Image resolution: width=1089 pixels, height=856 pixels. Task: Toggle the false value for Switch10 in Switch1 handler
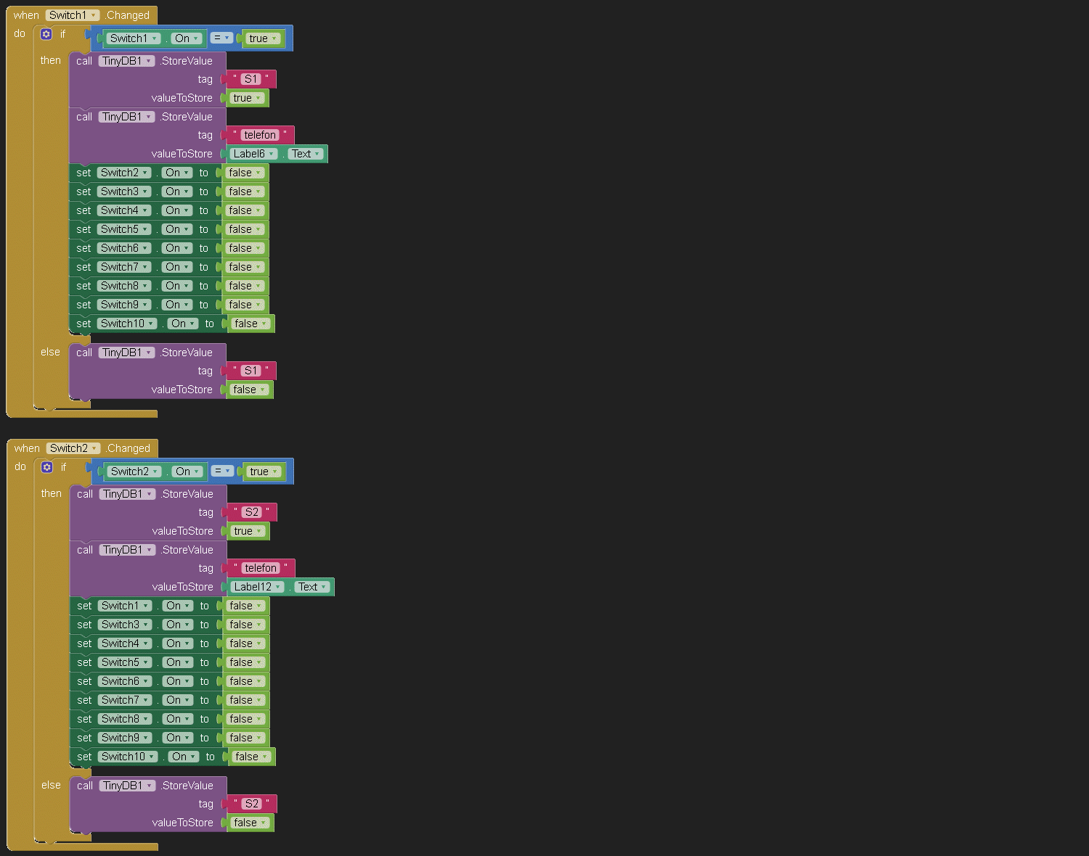250,324
